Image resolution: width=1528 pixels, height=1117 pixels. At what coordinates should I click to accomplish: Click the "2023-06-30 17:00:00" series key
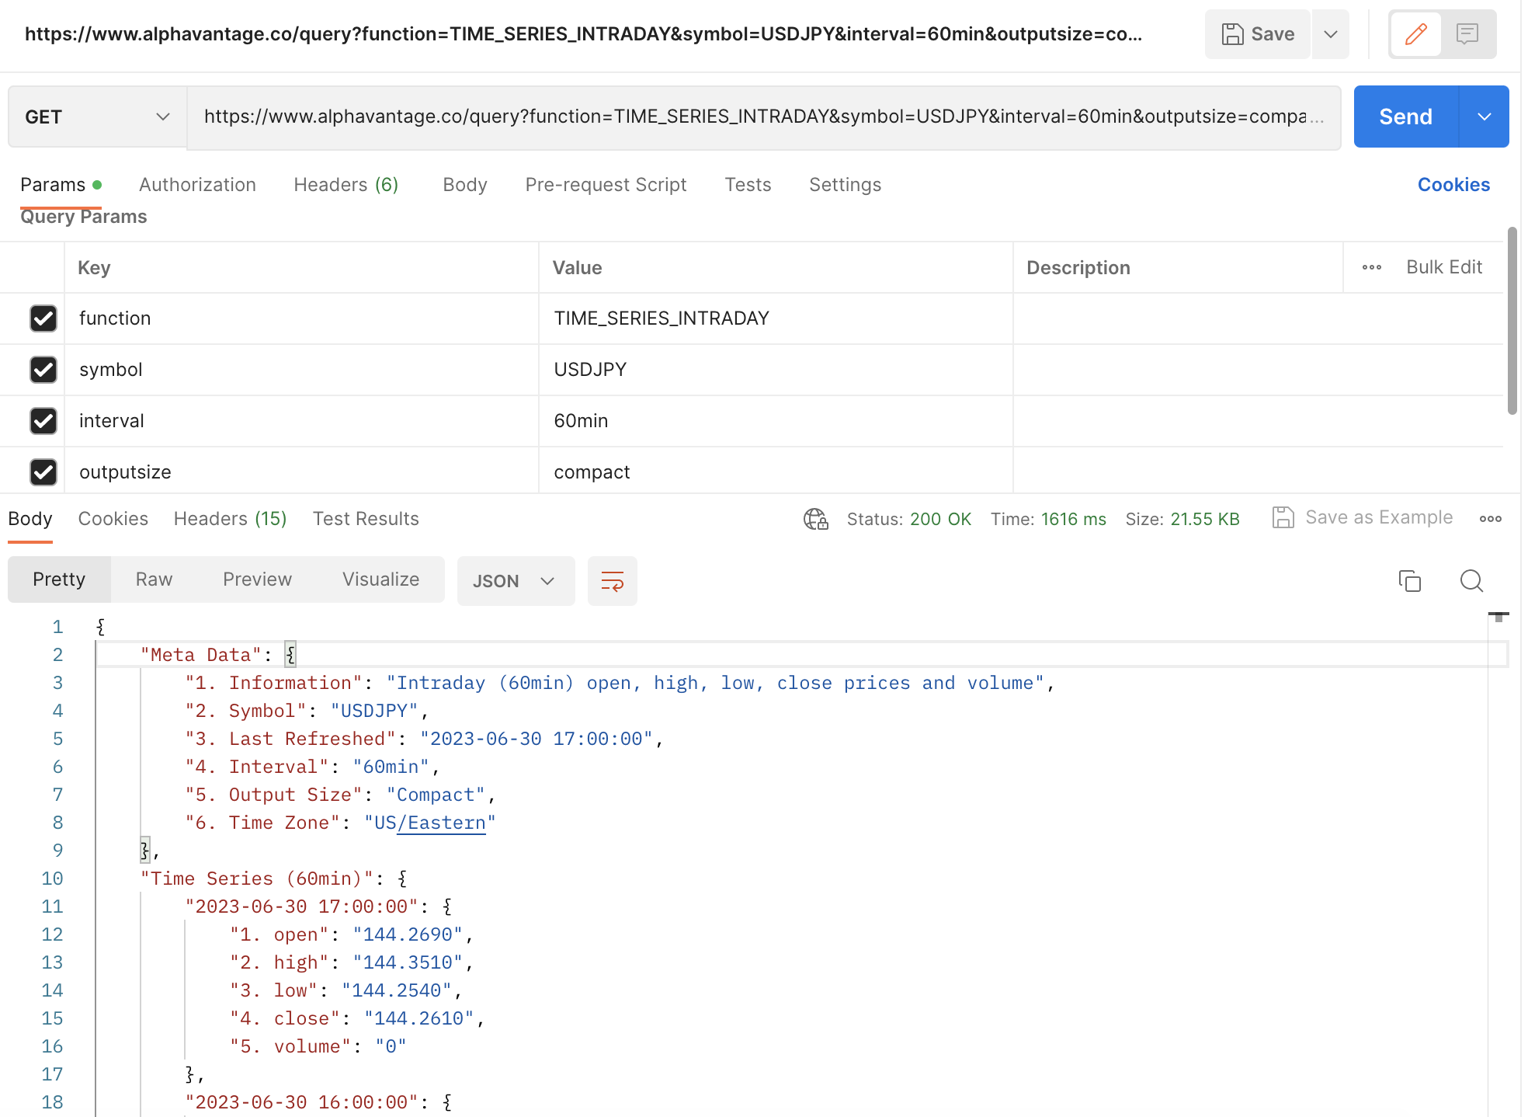[x=301, y=906]
